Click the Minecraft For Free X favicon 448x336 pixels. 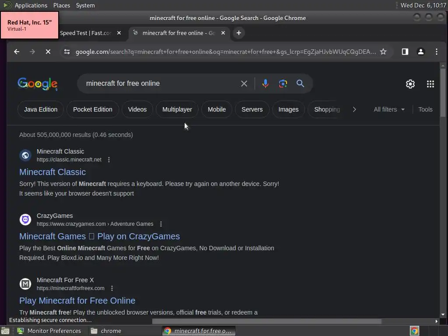pos(25,283)
